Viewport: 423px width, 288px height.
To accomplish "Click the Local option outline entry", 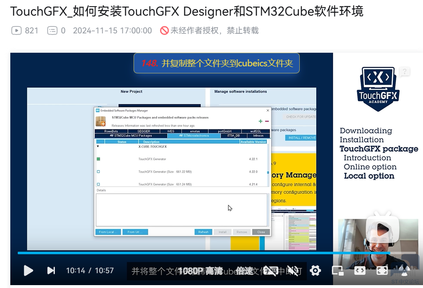I will (x=369, y=176).
